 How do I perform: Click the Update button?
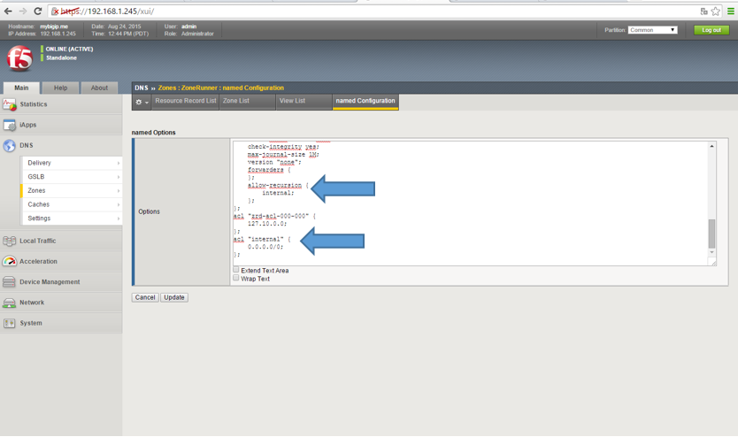174,297
